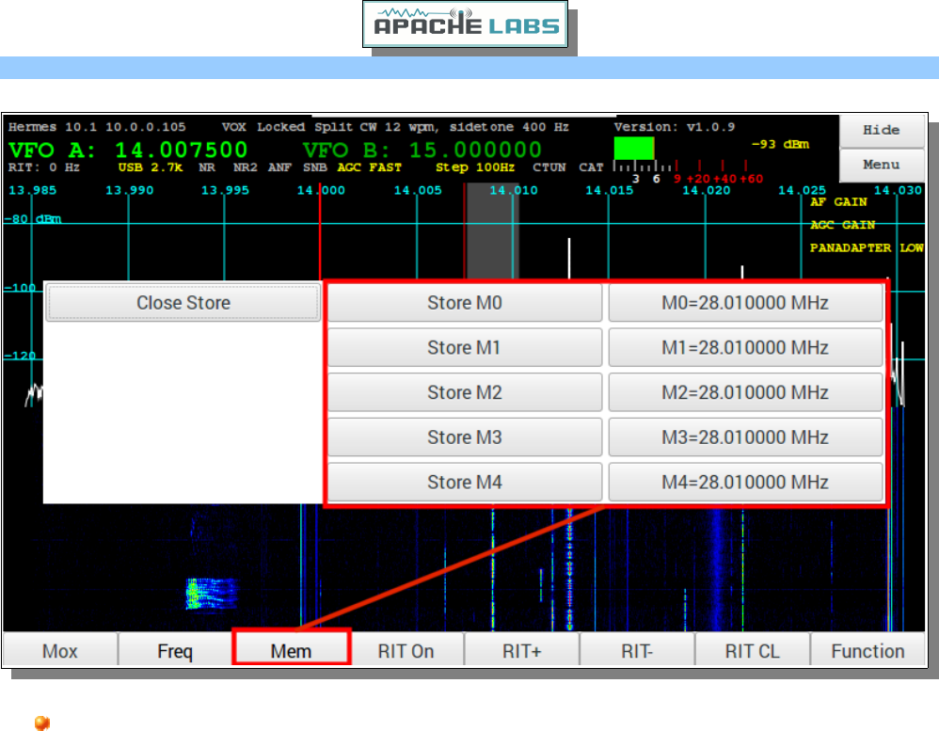This screenshot has width=939, height=731.
Task: Toggle the NR noise reduction indicator
Action: pyautogui.click(x=207, y=167)
